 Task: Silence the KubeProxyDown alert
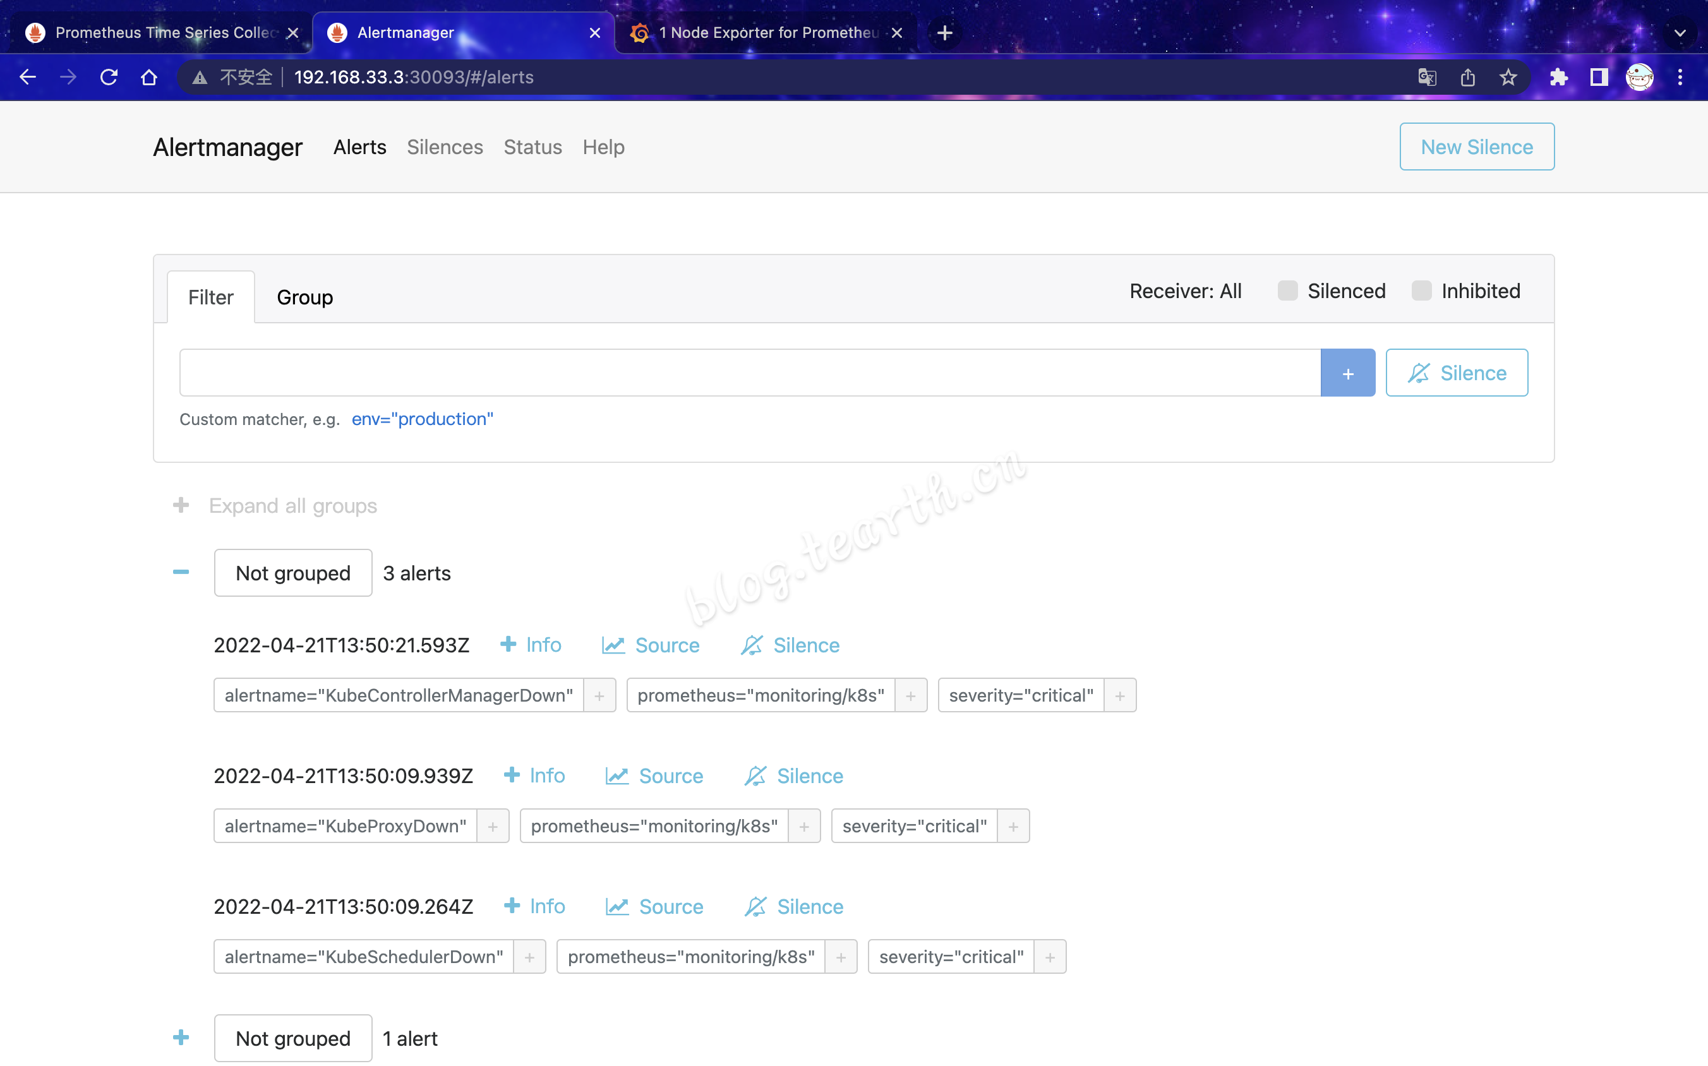click(794, 775)
